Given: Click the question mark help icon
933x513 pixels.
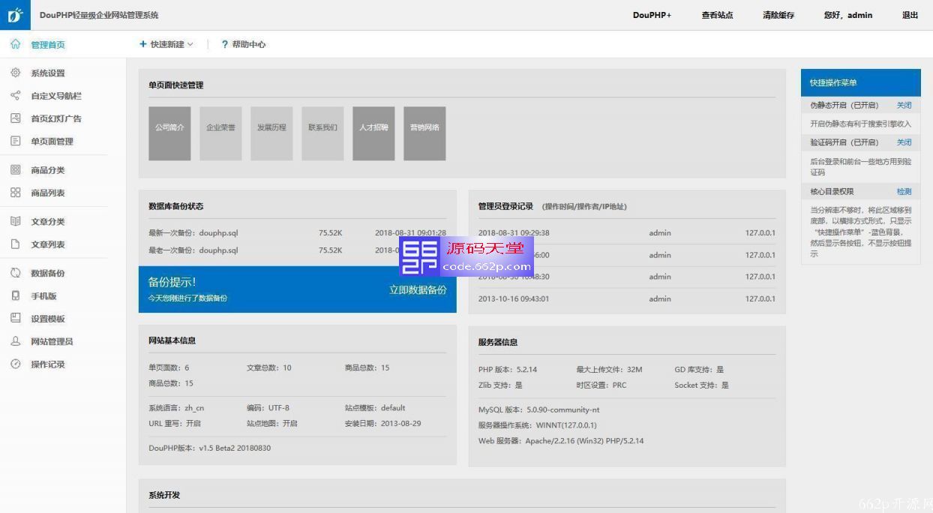Looking at the screenshot, I should point(224,44).
